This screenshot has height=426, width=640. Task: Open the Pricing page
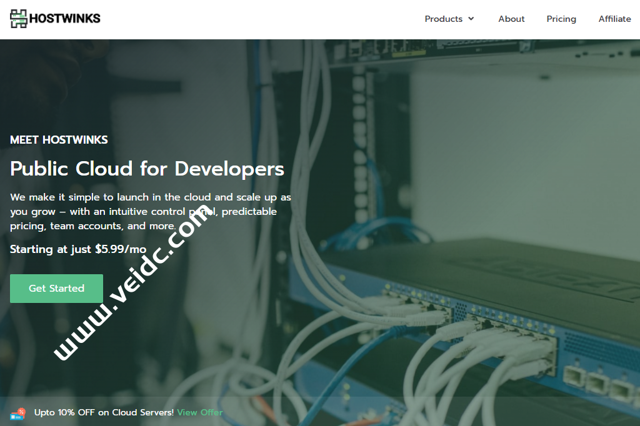point(561,19)
